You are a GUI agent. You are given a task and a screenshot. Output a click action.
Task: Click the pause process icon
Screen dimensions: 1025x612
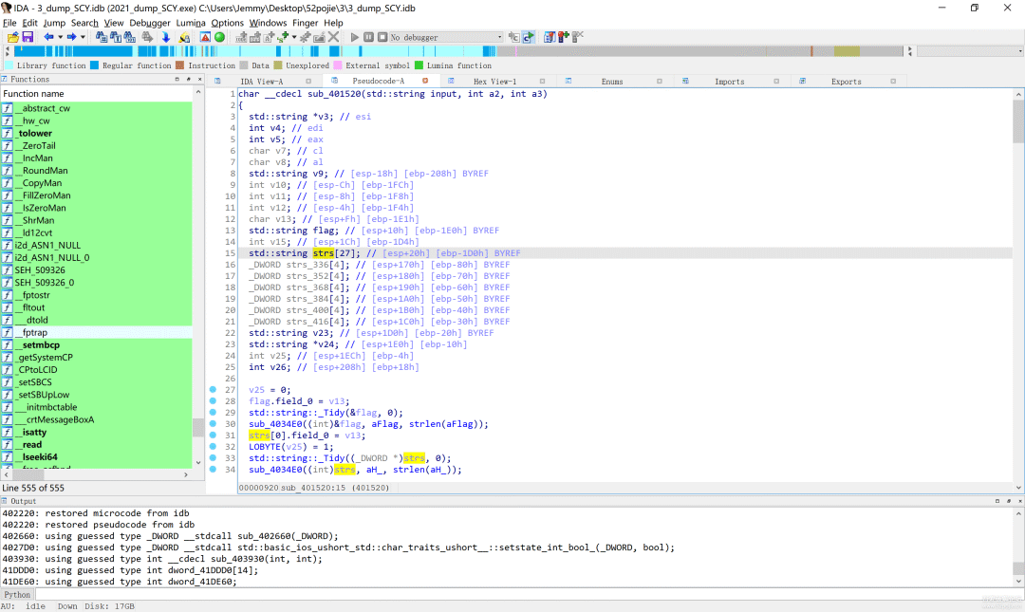point(368,37)
